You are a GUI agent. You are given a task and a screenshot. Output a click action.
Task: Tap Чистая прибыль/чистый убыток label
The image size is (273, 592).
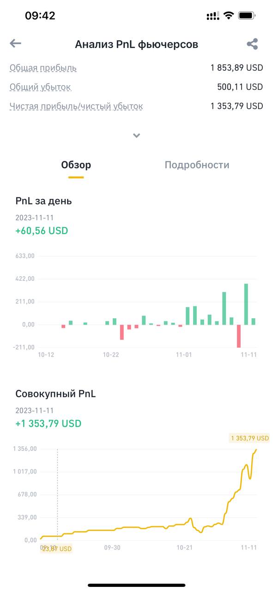pyautogui.click(x=76, y=106)
